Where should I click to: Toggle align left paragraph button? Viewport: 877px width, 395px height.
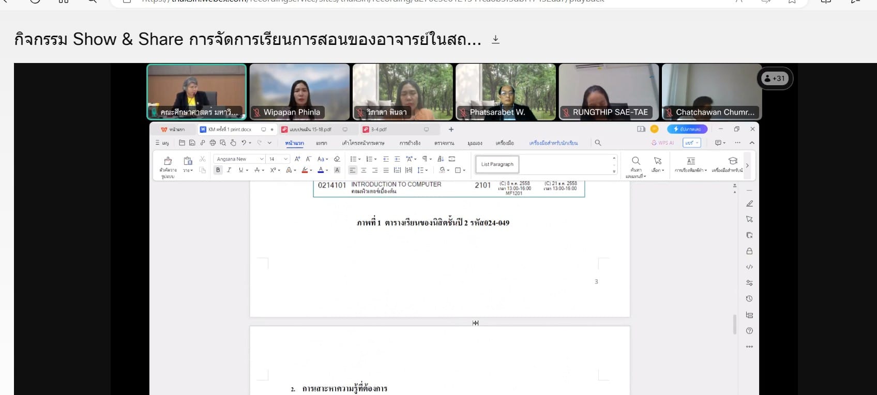click(x=353, y=170)
